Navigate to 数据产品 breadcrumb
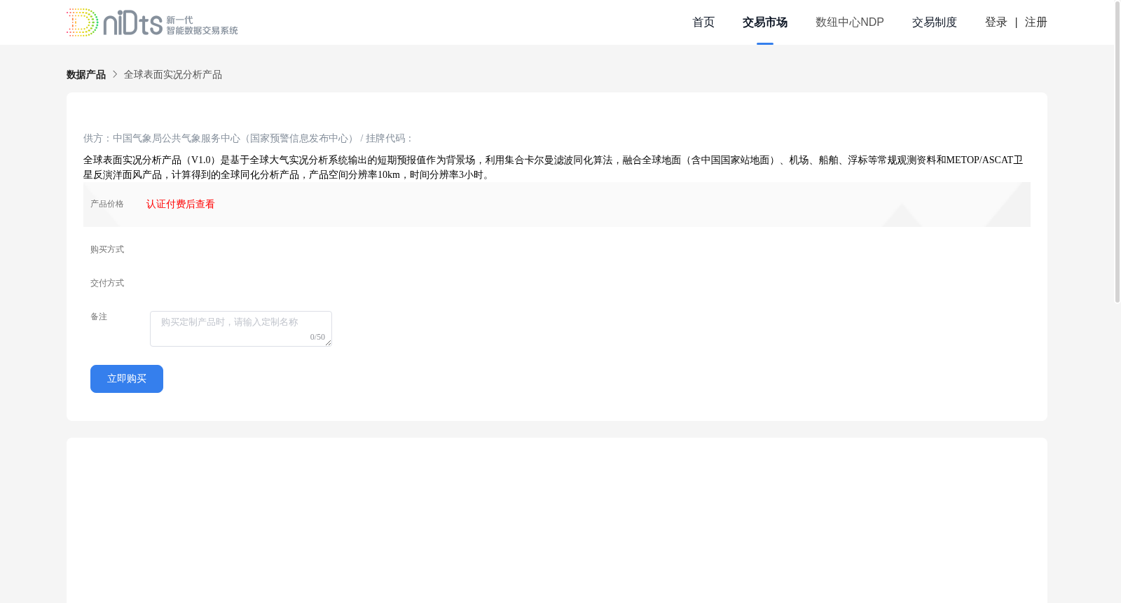The height and width of the screenshot is (603, 1121). coord(86,75)
